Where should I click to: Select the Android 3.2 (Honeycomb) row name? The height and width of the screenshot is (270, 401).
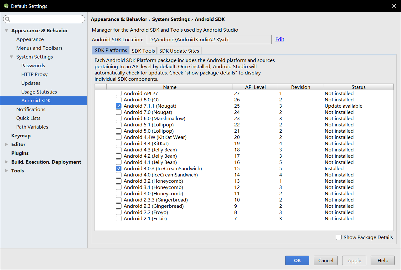click(153, 181)
